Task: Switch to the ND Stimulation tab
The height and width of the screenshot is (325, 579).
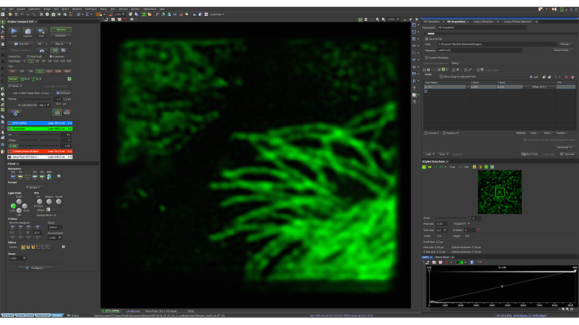Action: tap(431, 22)
